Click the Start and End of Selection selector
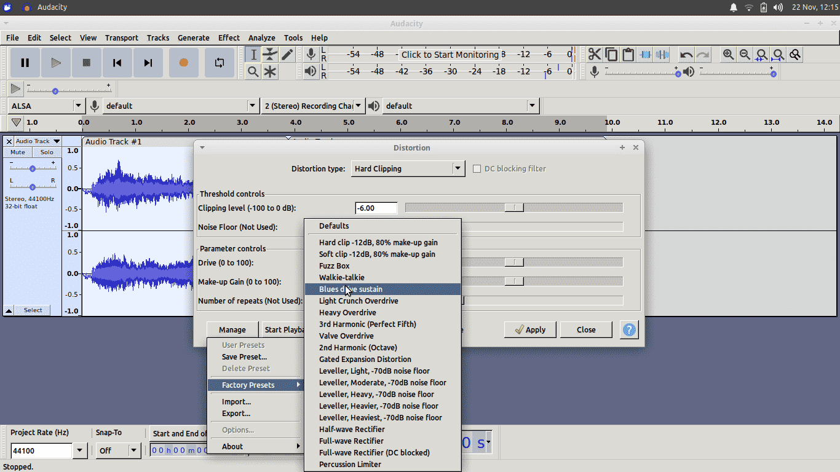The width and height of the screenshot is (840, 472). (x=180, y=433)
